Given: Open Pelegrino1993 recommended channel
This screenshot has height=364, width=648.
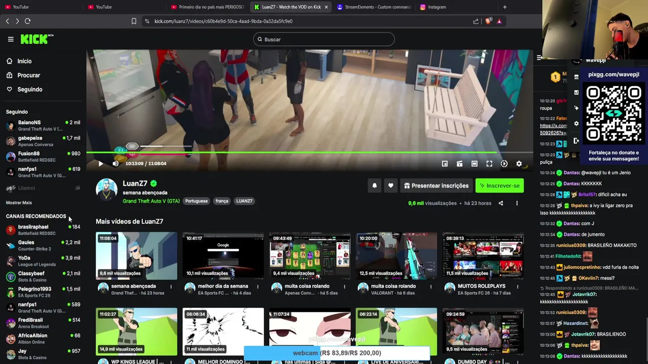Looking at the screenshot, I should (x=43, y=292).
